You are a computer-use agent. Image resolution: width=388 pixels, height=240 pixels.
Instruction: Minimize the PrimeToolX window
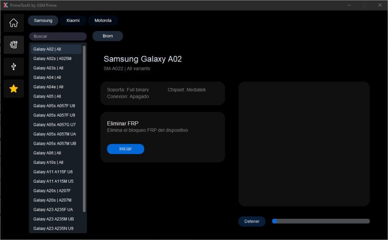click(349, 5)
